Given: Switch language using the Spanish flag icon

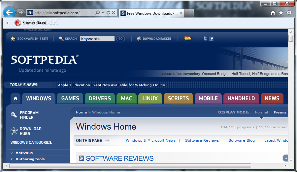Looking at the screenshot, I should click(x=187, y=38).
